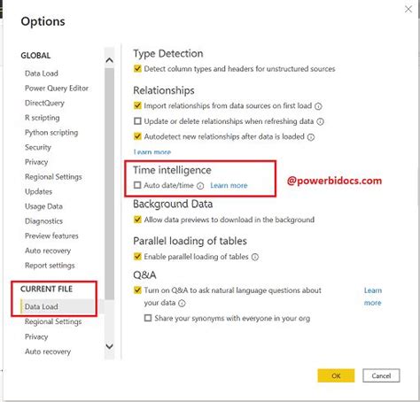Show info icon after 'your data' Q&A text
Screen dimensions: 420x402
point(182,303)
